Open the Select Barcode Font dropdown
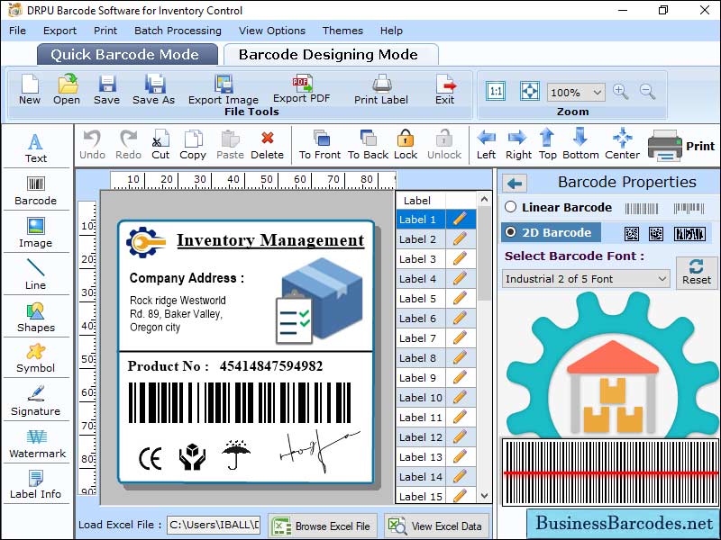The height and width of the screenshot is (540, 721). 584,279
